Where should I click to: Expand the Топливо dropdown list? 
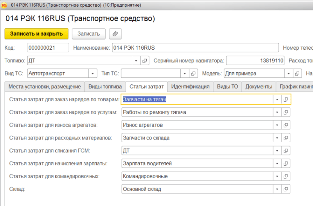136,61
